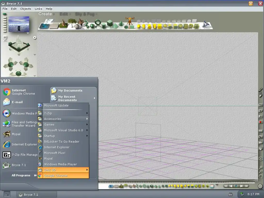This screenshot has width=264, height=198.
Task: Expand the Accessories program folder
Action: pyautogui.click(x=63, y=119)
